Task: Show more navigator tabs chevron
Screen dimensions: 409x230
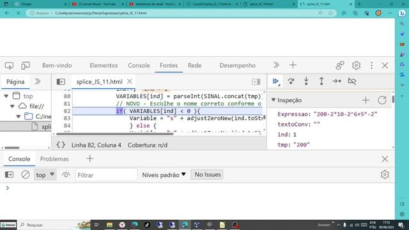Action: click(x=38, y=82)
